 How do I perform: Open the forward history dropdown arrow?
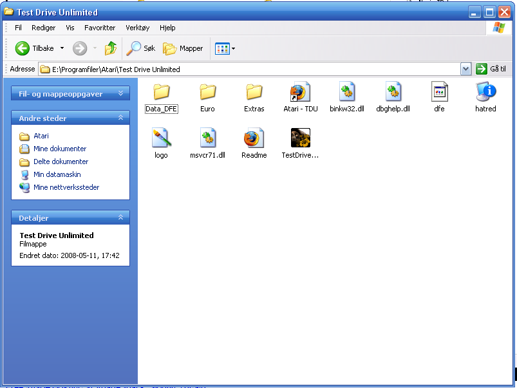[x=95, y=48]
